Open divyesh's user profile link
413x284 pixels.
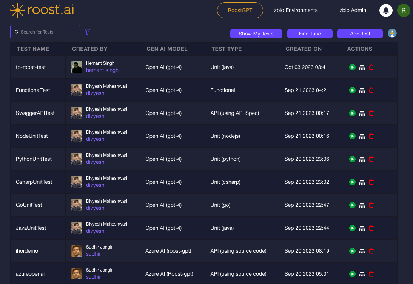[x=95, y=93]
